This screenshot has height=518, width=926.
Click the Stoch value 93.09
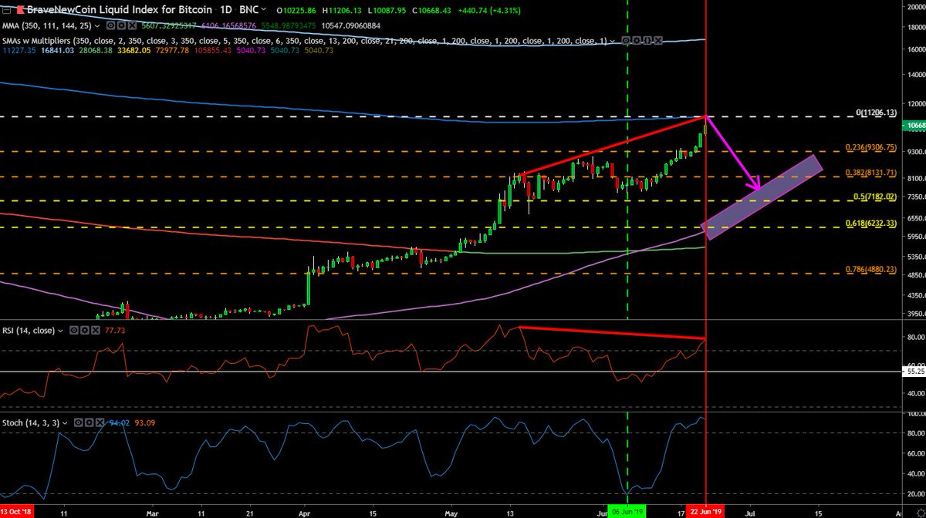pos(144,422)
